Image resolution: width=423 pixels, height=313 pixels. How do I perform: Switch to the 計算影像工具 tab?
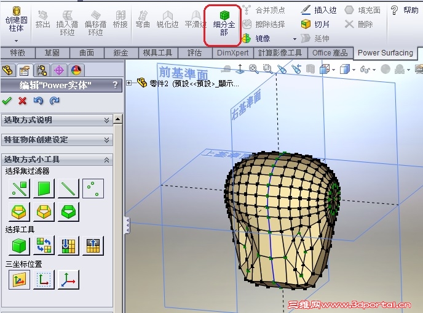280,53
